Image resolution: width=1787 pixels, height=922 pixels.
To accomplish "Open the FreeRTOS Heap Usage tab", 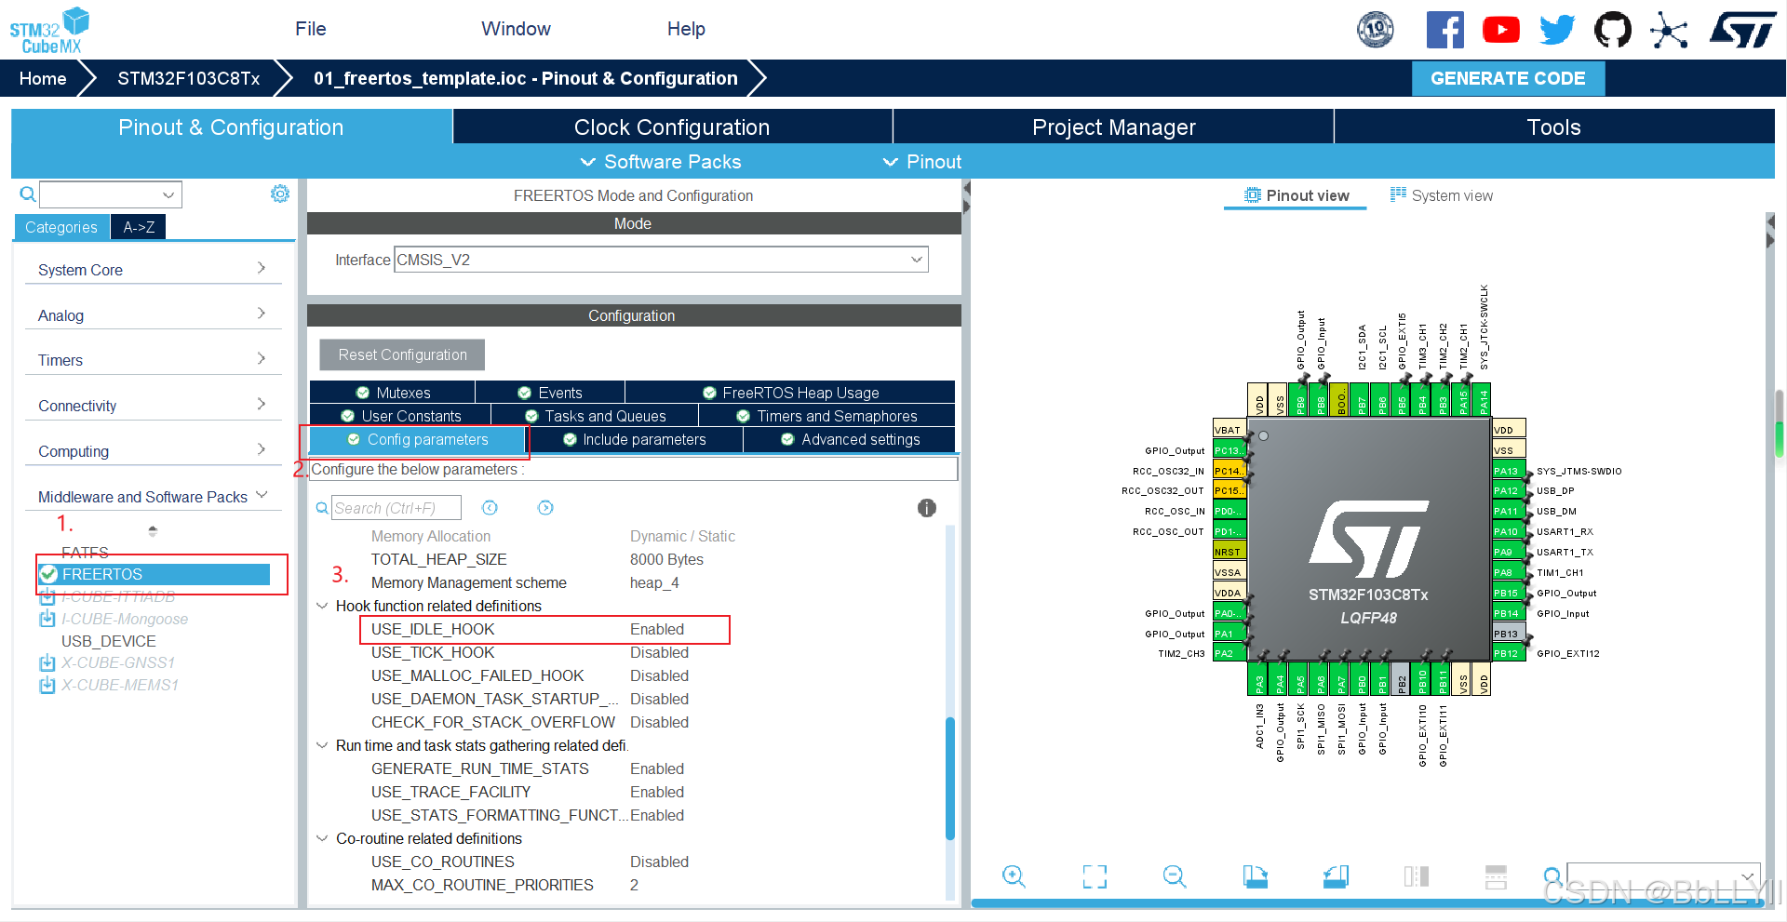I will (790, 393).
